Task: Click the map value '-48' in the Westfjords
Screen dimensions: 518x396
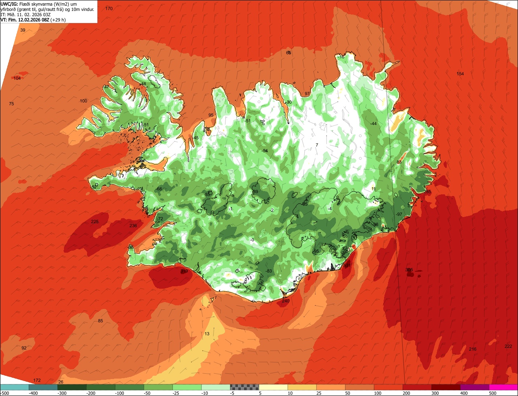Action: [x=143, y=84]
